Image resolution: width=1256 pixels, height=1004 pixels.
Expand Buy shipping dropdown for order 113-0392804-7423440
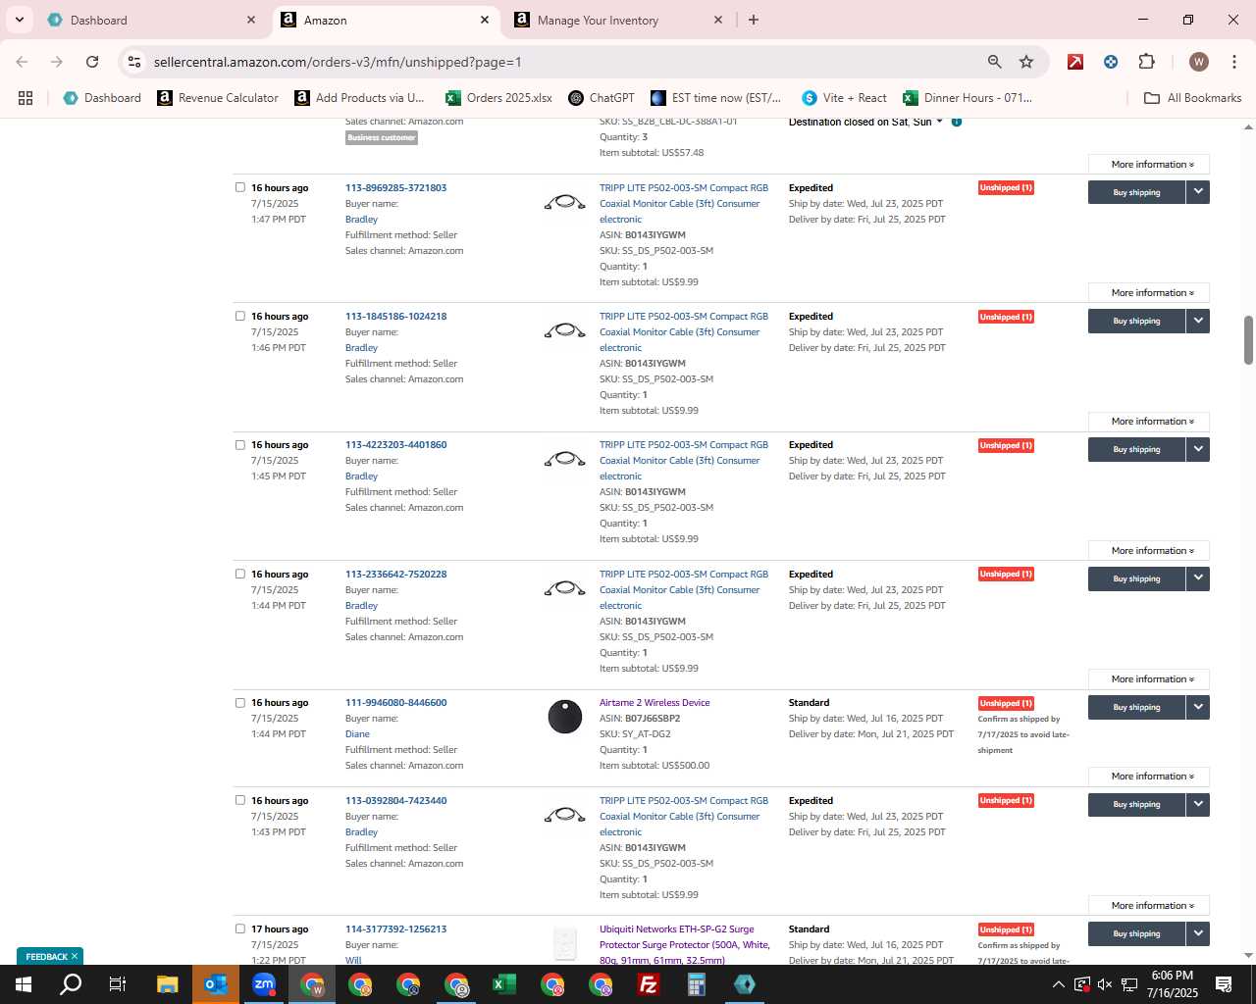point(1198,804)
